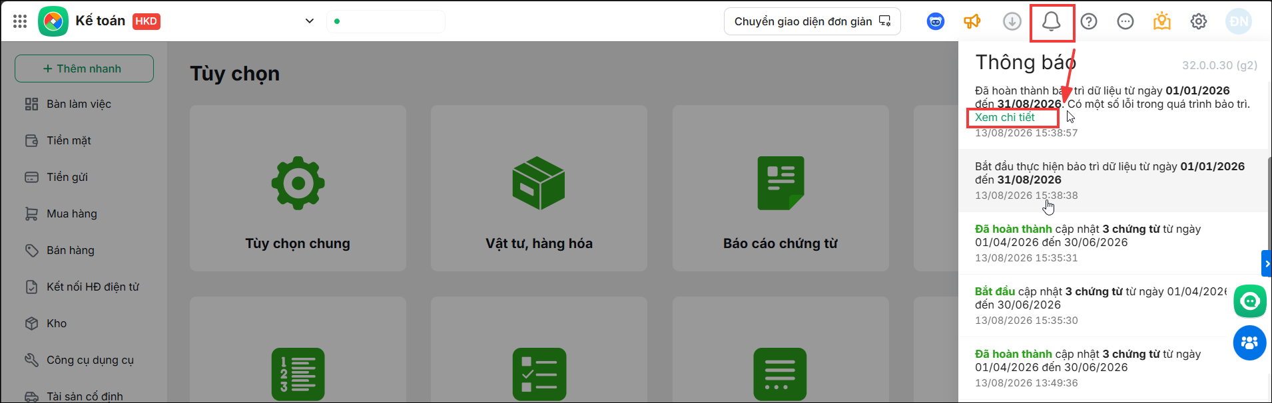Expand the blue side-panel arrow tab
This screenshot has width=1272, height=403.
point(1267,263)
